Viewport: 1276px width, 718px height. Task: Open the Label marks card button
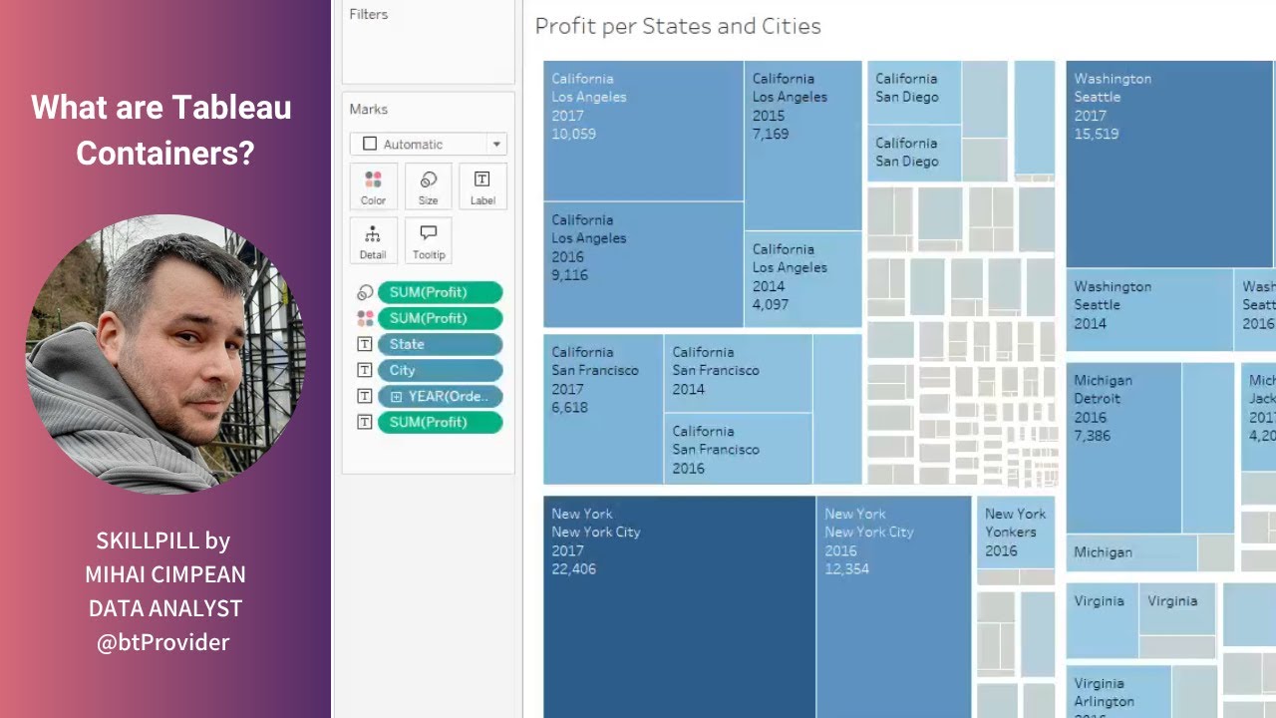tap(482, 186)
